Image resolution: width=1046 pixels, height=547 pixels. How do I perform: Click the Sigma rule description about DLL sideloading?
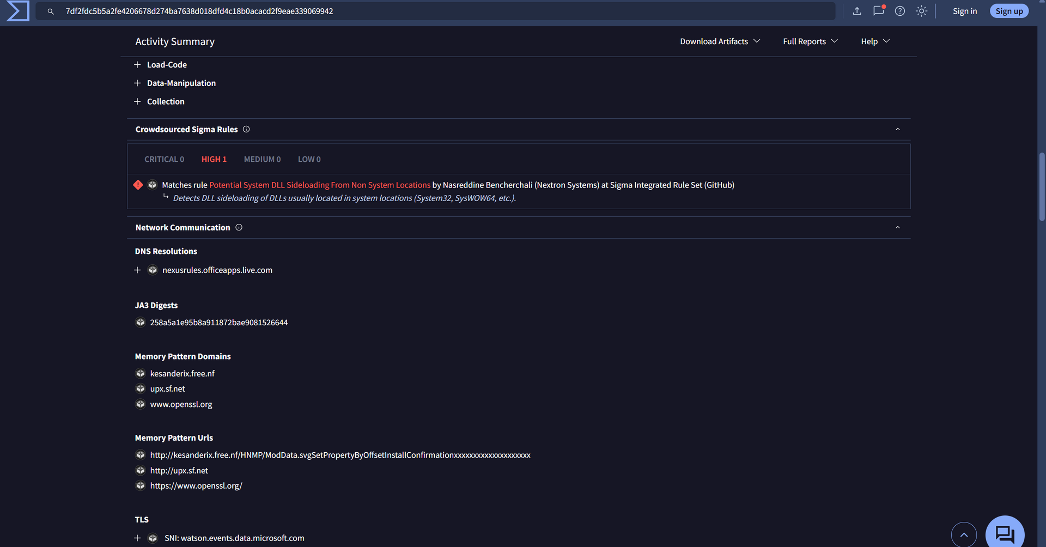tap(344, 198)
